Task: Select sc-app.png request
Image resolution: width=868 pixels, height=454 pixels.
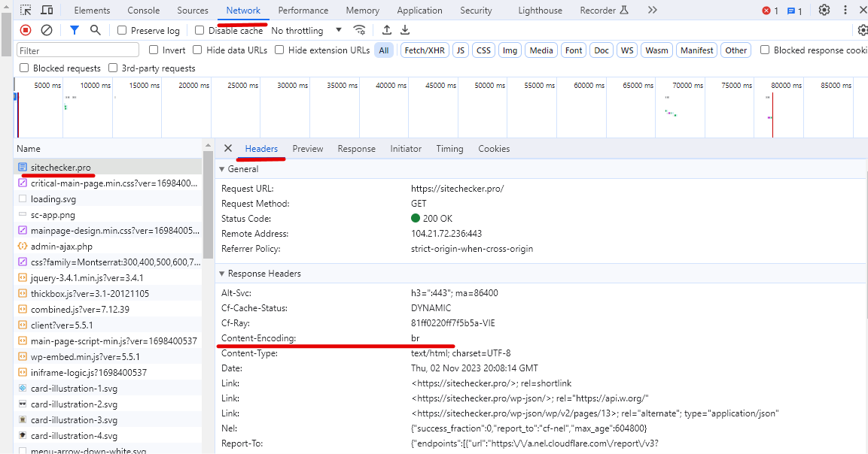Action: click(x=108, y=214)
